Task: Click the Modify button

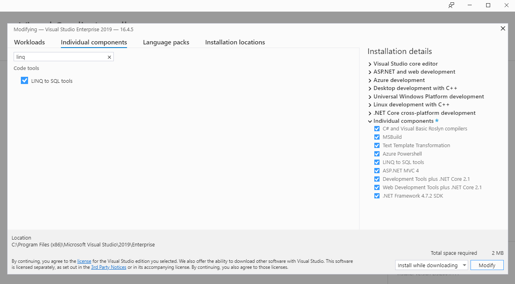Action: tap(487, 265)
